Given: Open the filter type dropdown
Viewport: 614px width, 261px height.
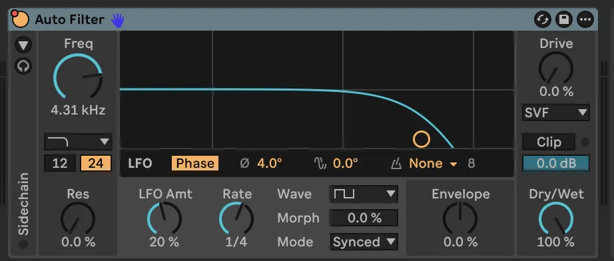Looking at the screenshot, I should (78, 142).
